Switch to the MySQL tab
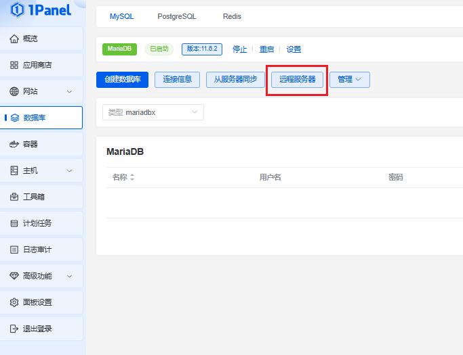This screenshot has height=355, width=463. pyautogui.click(x=121, y=16)
